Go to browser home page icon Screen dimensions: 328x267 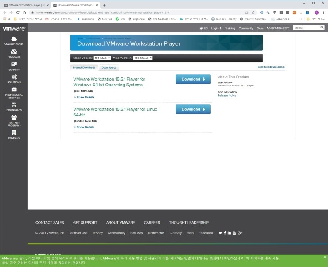click(x=24, y=12)
